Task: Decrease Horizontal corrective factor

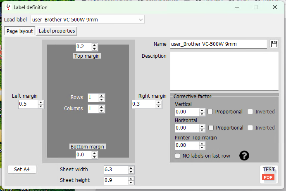Action: 202,130
